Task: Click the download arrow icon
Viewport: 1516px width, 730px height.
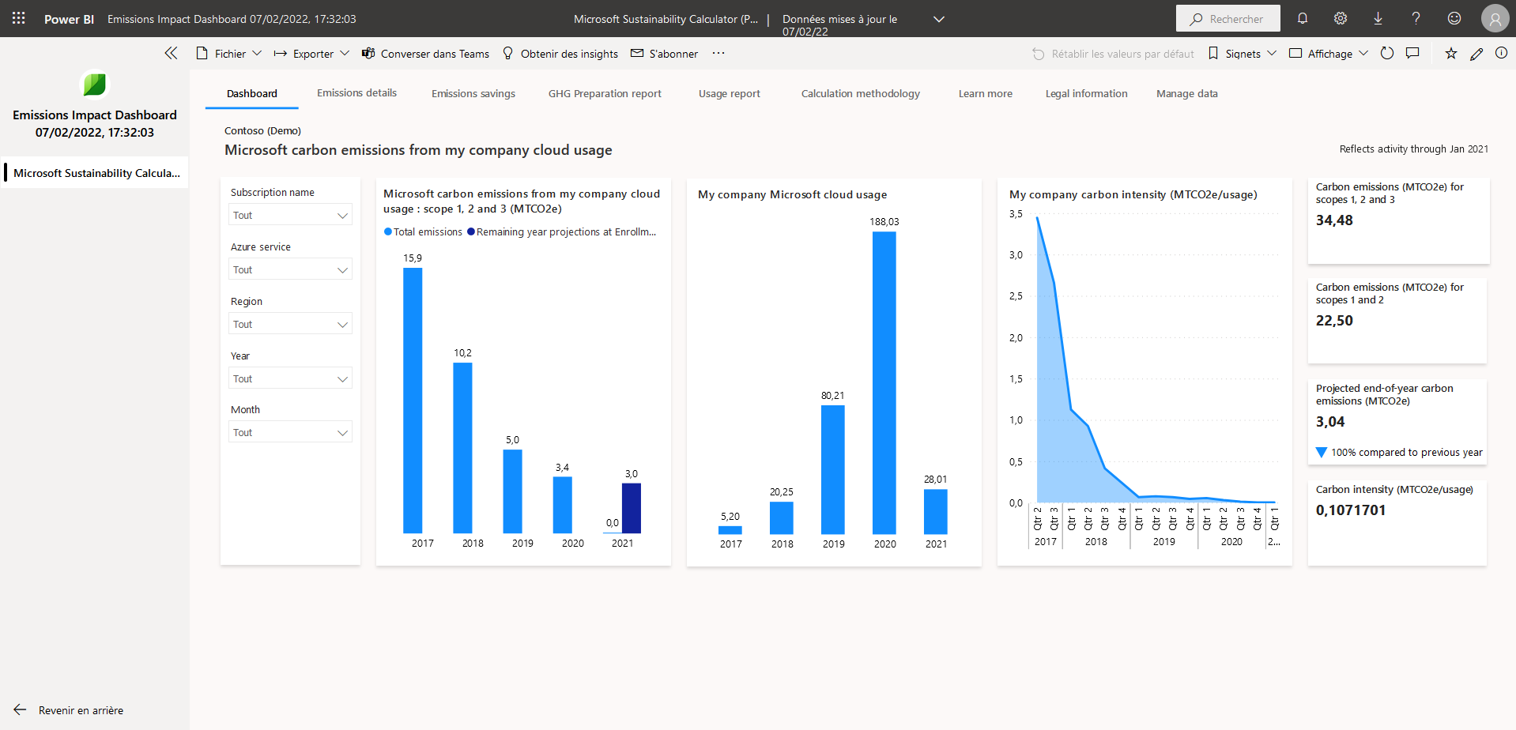Action: click(1378, 18)
